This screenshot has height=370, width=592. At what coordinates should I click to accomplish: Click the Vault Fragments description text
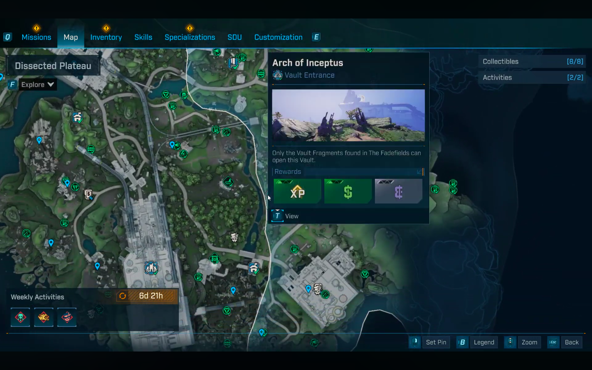pyautogui.click(x=347, y=157)
